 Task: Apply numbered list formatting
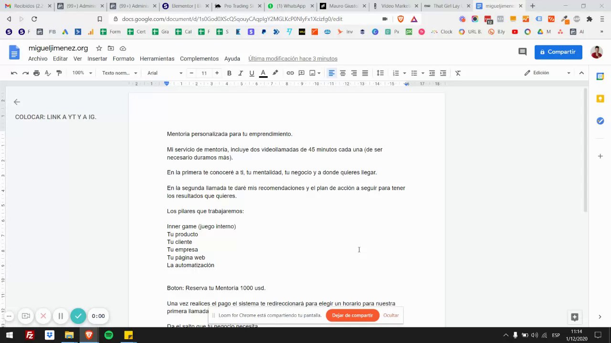point(396,73)
